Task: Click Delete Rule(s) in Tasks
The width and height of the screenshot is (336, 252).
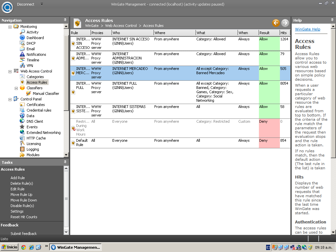Action: click(x=22, y=183)
